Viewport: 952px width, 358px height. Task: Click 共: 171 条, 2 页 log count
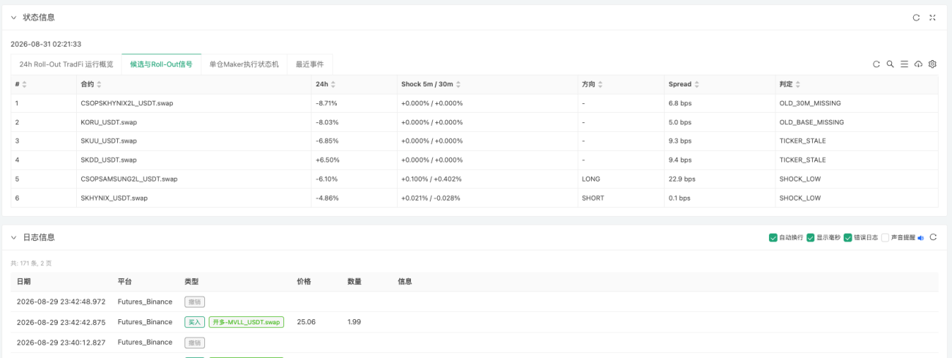(x=31, y=263)
